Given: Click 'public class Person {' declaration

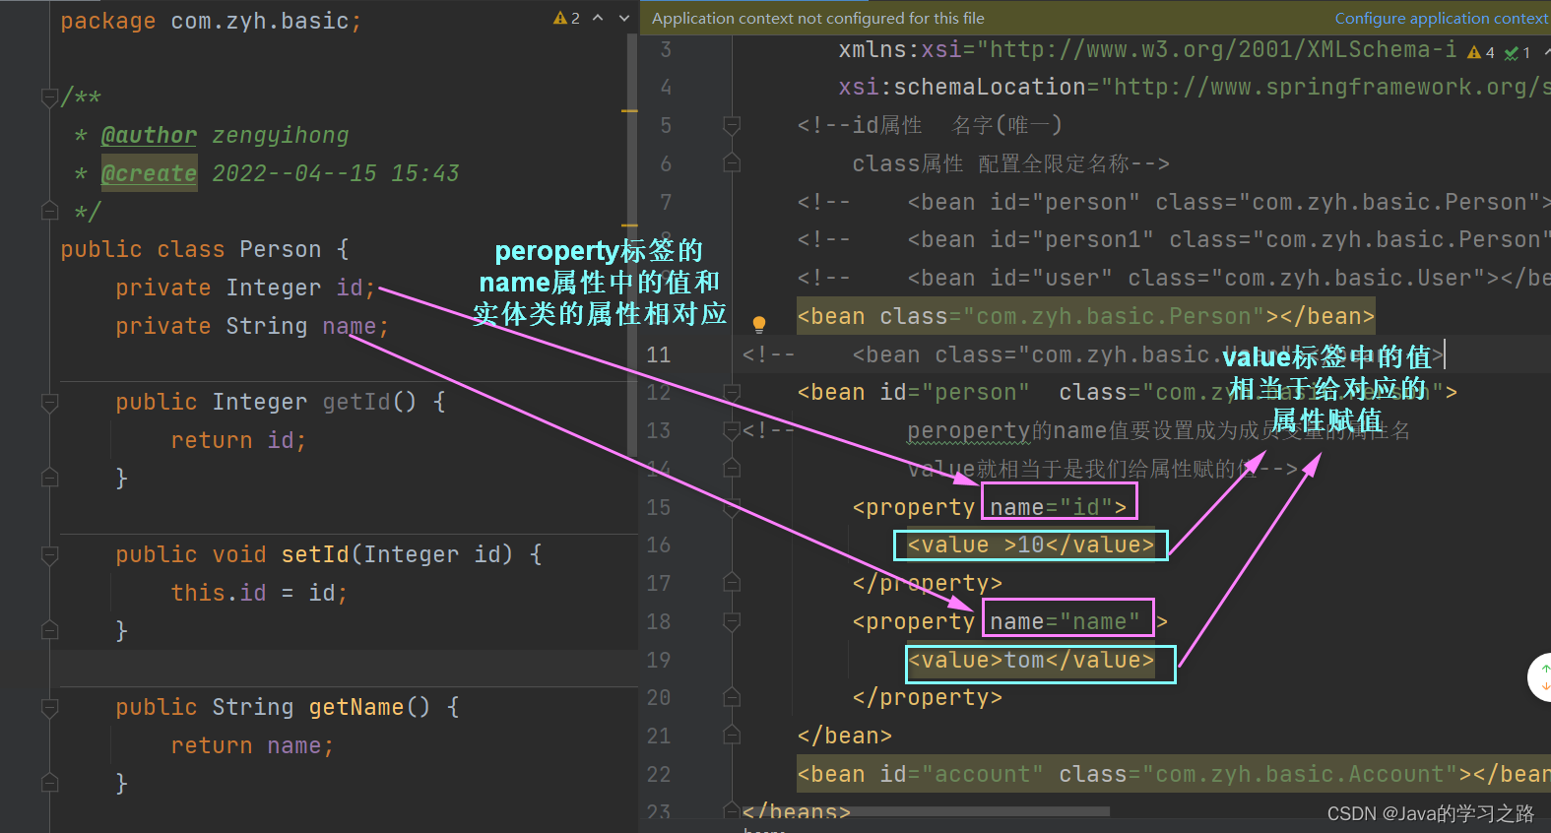Looking at the screenshot, I should 205,249.
